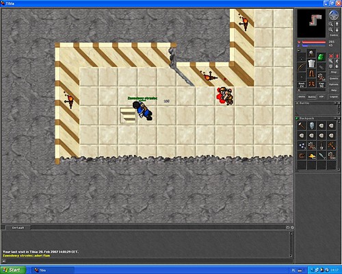The width and height of the screenshot is (342, 274).
Task: Open the Quests log button
Action: 334,78
